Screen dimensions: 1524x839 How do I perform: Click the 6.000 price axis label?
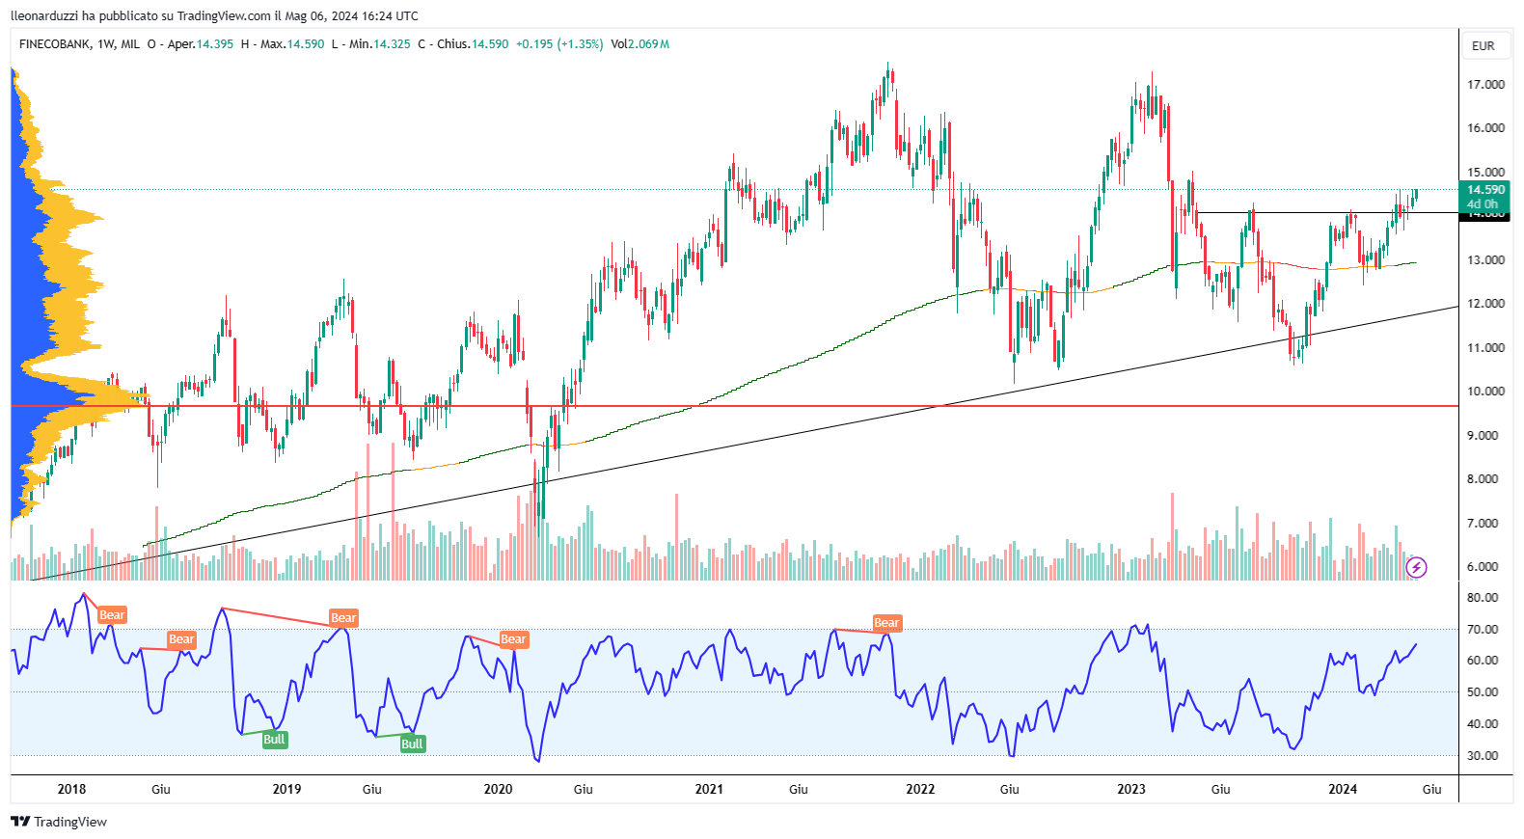(x=1483, y=567)
